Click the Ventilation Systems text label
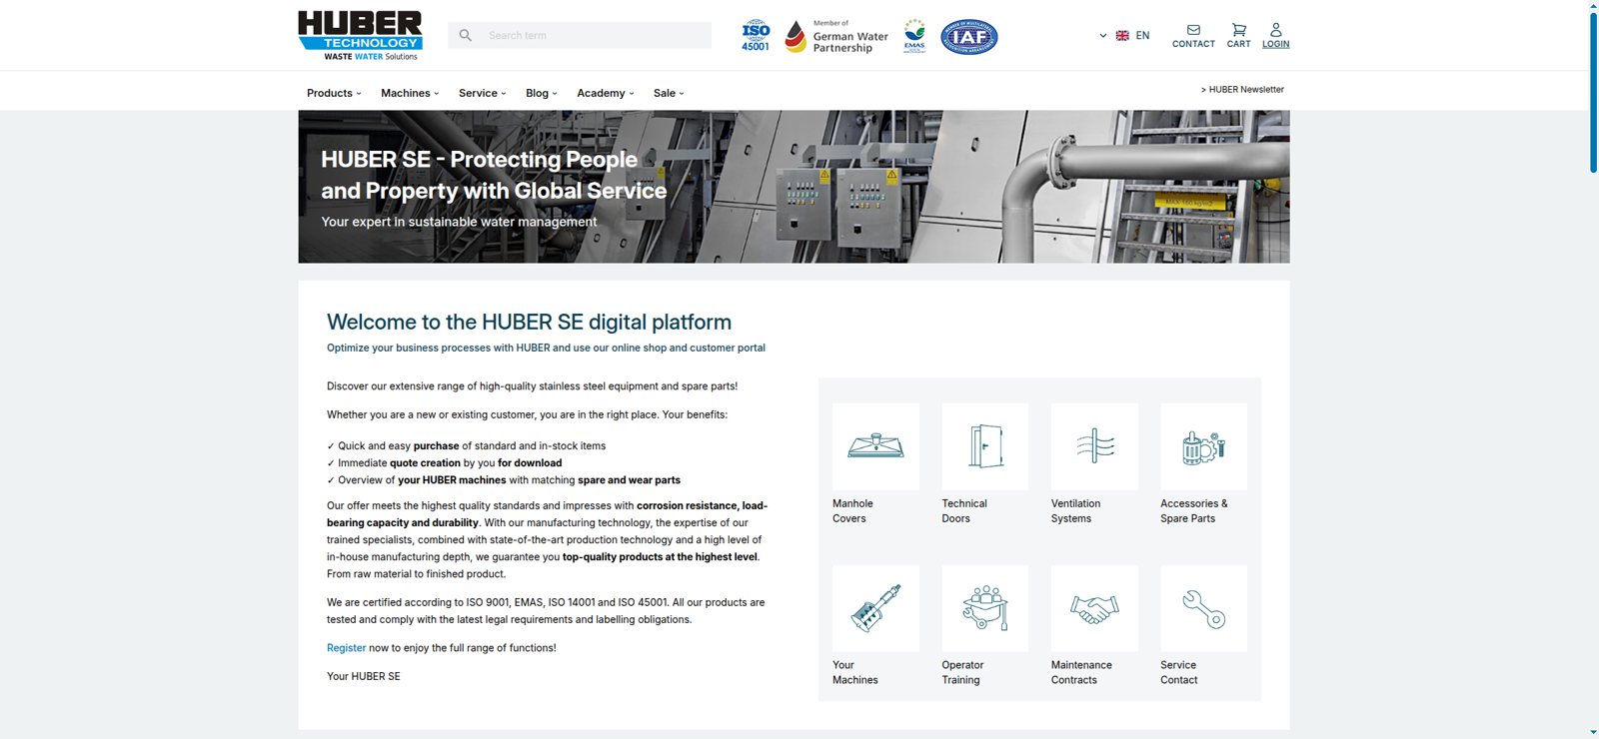1599x739 pixels. (1075, 511)
